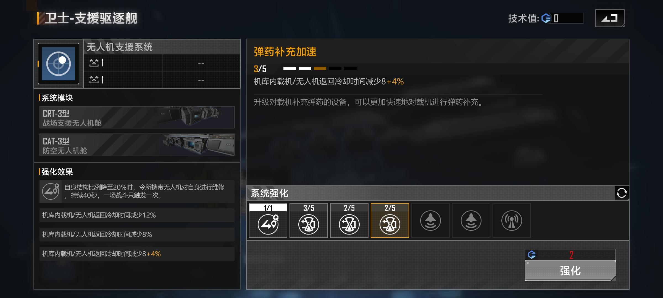Click the reset refresh icon in 系统强化 header
This screenshot has height=298, width=663.
(x=622, y=193)
